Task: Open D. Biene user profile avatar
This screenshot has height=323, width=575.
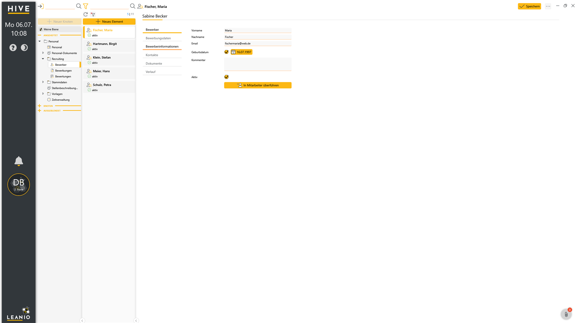Action: 19,185
